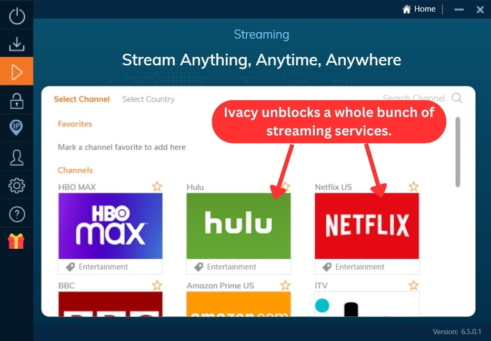Click the Home house icon
This screenshot has width=491, height=341.
point(406,9)
